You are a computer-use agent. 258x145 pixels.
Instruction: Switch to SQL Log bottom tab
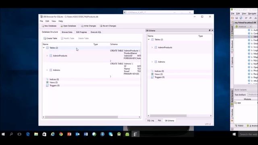[150, 120]
